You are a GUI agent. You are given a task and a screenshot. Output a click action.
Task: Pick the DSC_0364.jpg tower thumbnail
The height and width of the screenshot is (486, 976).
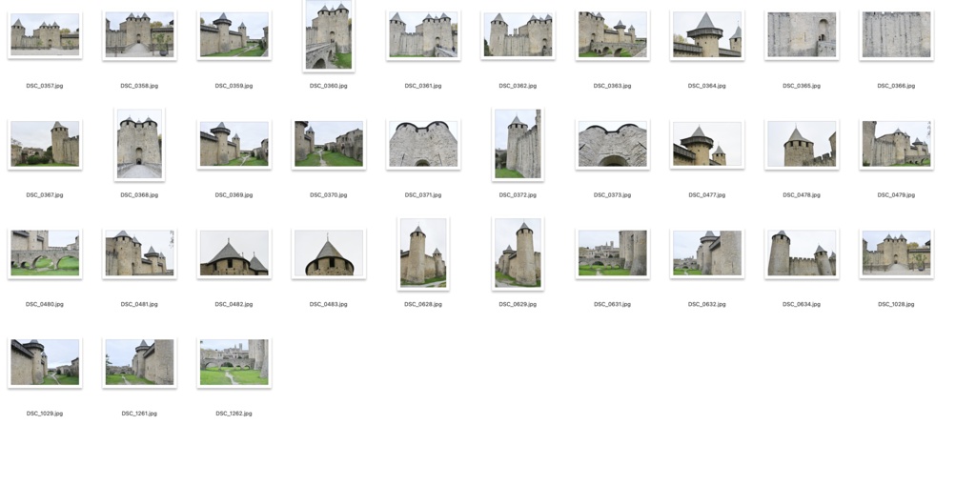point(707,35)
